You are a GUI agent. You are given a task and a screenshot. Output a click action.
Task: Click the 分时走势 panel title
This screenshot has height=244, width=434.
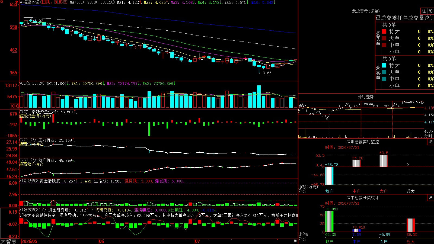(x=366, y=97)
